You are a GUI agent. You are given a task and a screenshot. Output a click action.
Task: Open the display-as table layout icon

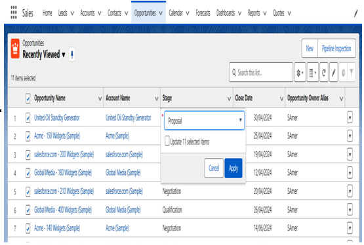tap(312, 73)
